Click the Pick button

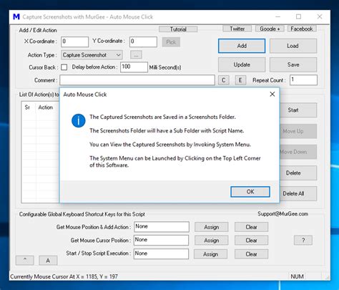171,42
